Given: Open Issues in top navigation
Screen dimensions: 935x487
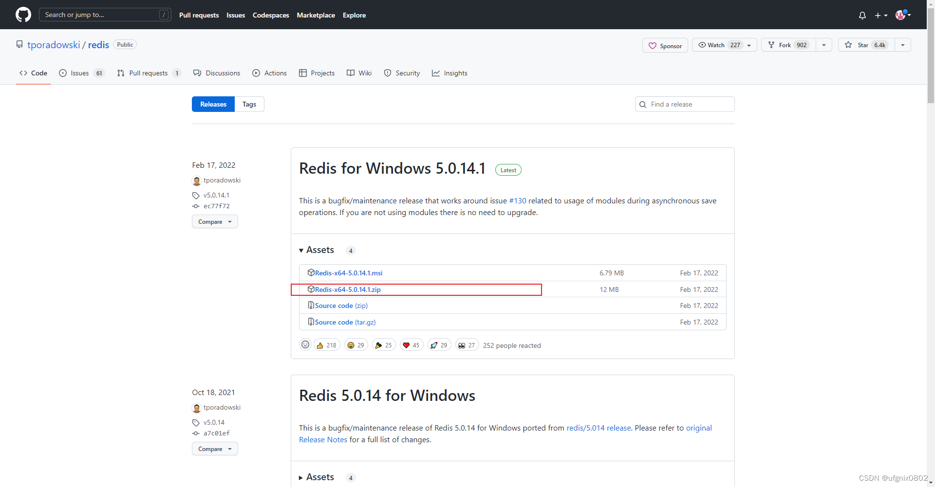Looking at the screenshot, I should (x=236, y=15).
